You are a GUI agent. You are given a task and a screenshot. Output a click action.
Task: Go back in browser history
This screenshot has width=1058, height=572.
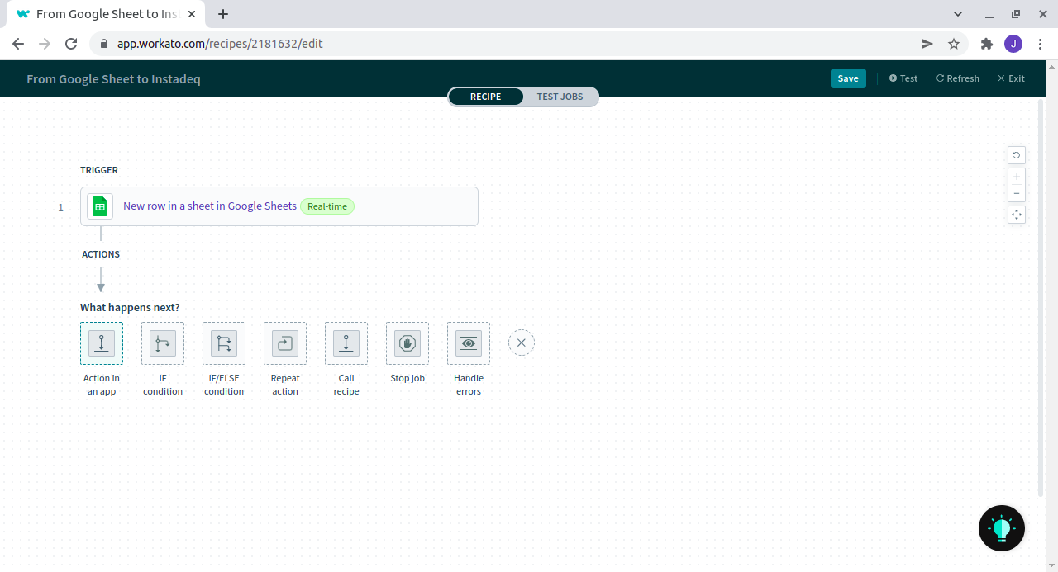pyautogui.click(x=18, y=44)
